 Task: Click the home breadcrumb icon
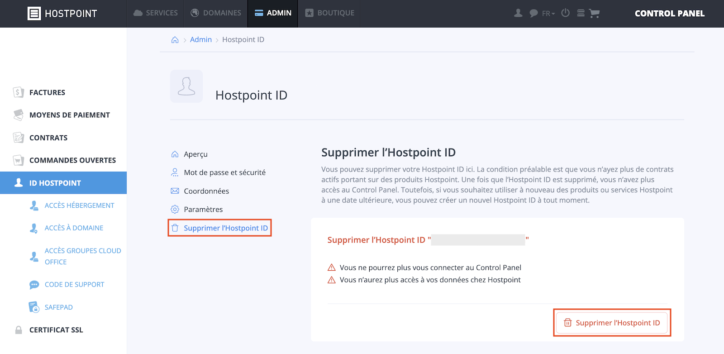[x=175, y=40]
